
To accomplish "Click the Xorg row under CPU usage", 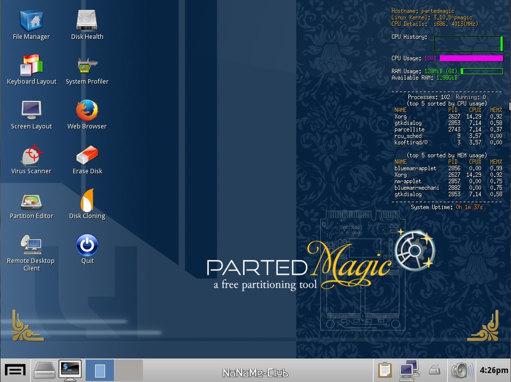I will 448,117.
